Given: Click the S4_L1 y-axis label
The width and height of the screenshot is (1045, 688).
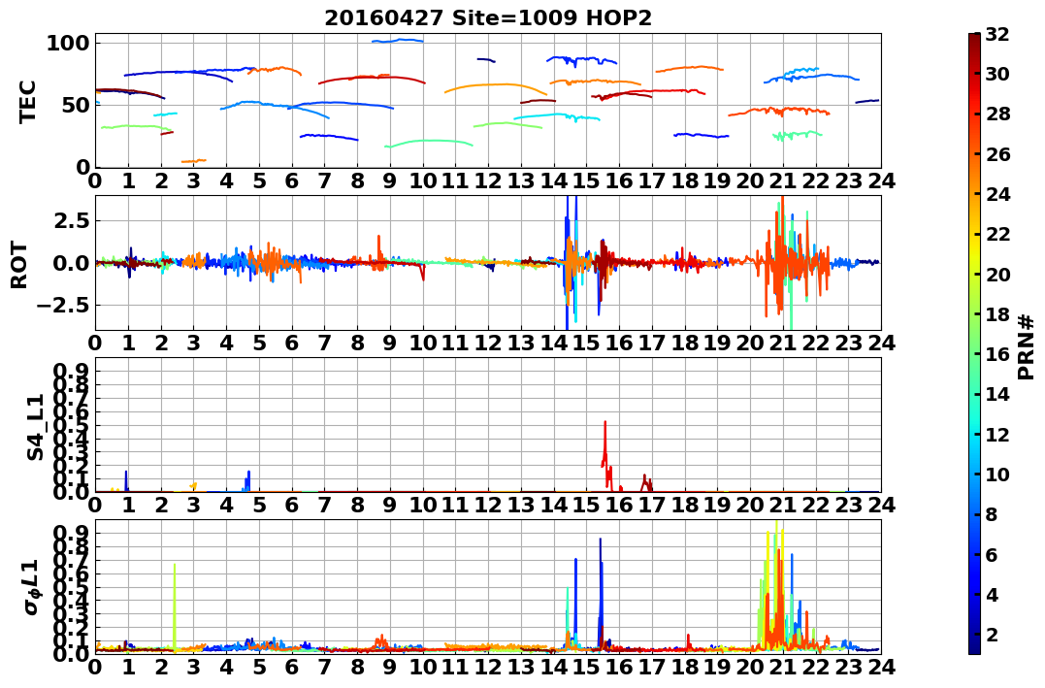Looking at the screenshot, I should coord(35,427).
